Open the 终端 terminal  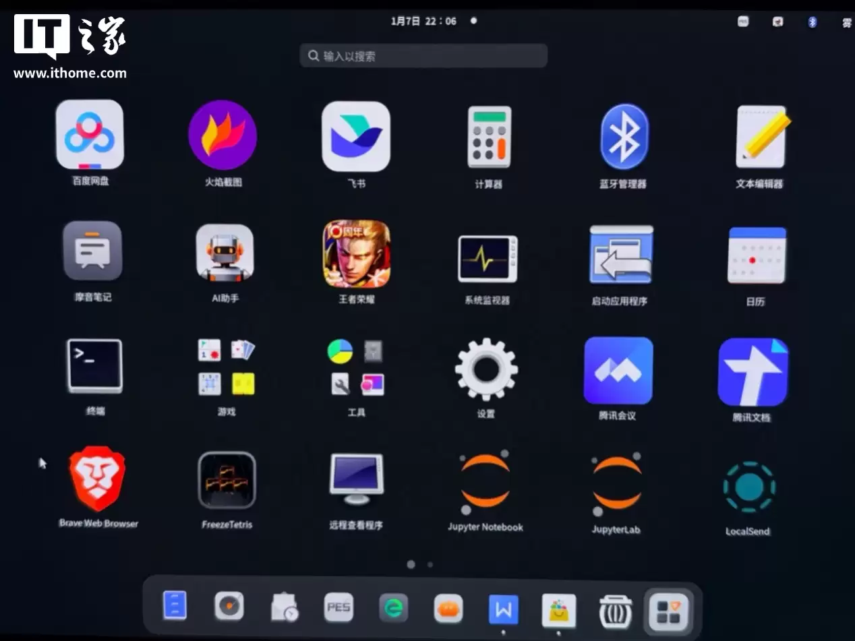tap(94, 366)
